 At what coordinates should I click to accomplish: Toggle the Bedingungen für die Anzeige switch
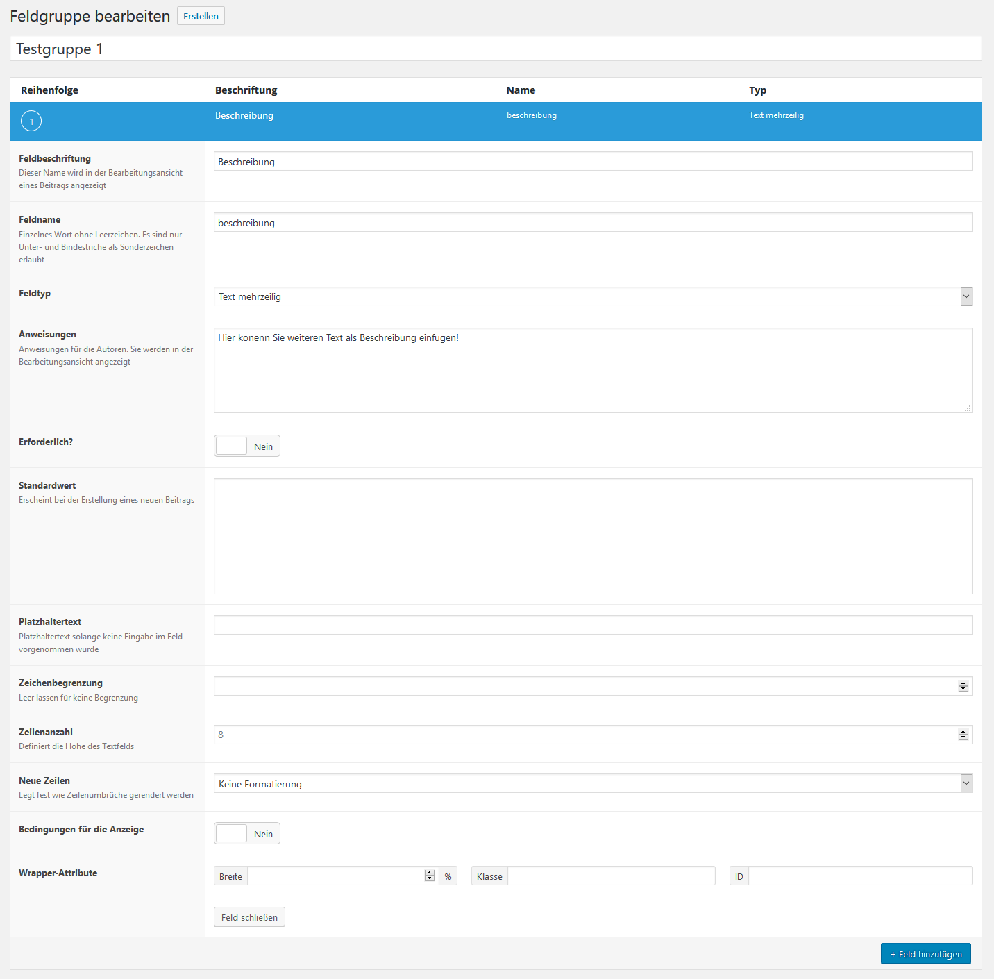247,834
